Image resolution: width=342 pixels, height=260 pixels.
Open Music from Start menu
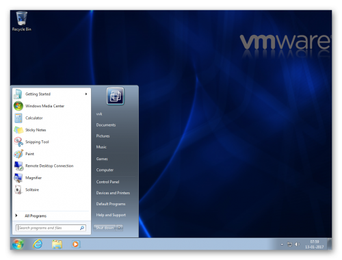101,147
